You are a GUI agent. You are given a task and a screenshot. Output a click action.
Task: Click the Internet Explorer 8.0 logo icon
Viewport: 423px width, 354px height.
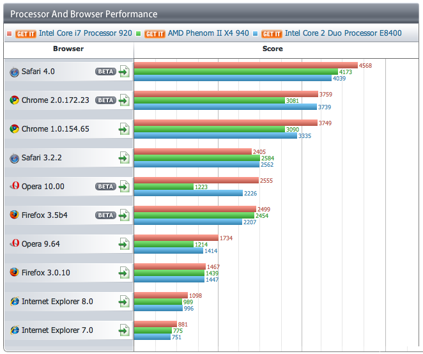click(x=15, y=301)
